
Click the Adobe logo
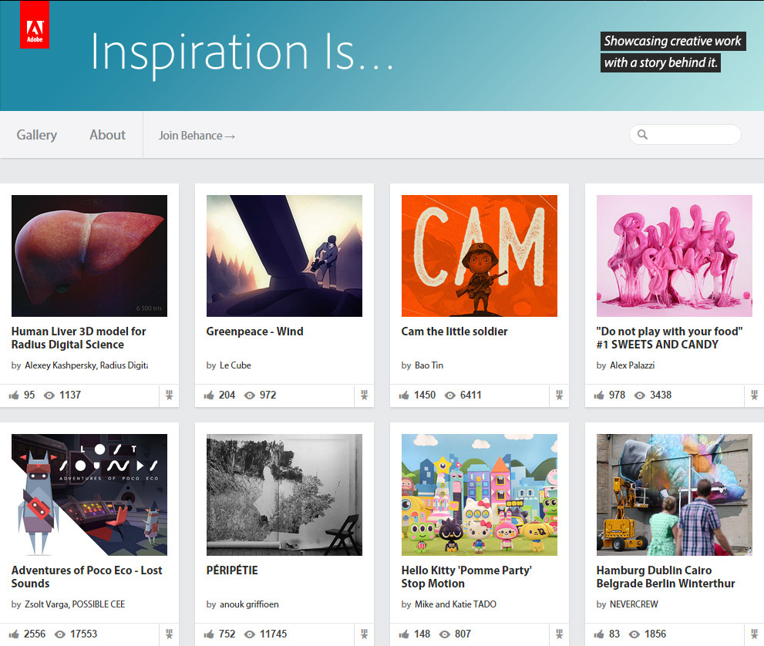pyautogui.click(x=35, y=25)
